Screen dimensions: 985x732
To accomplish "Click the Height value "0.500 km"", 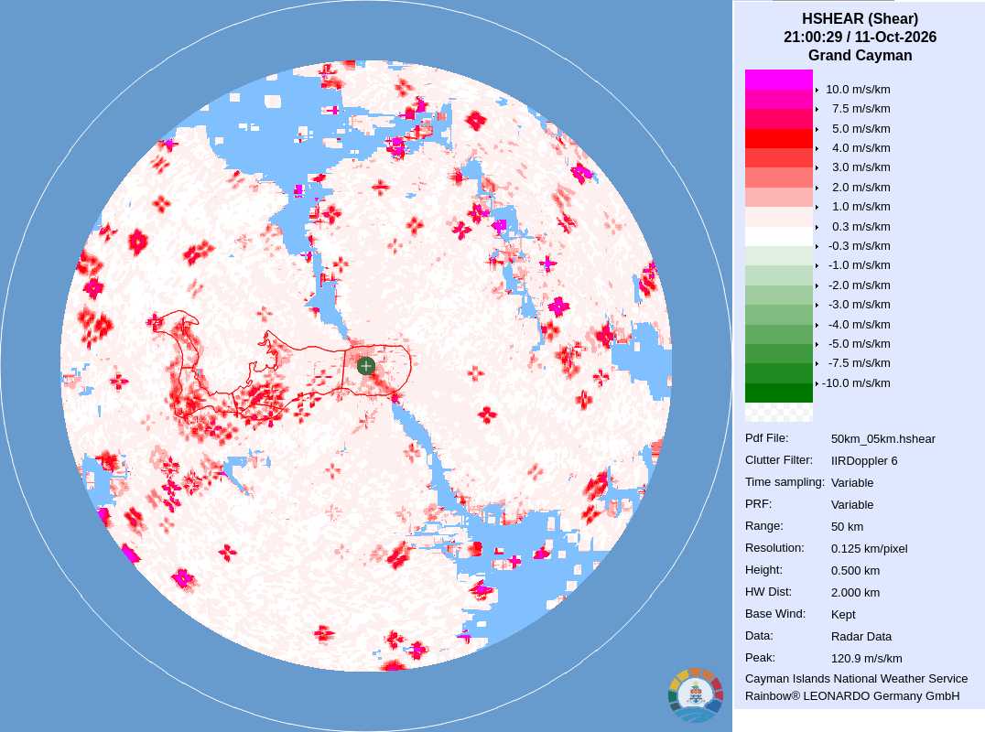I will tap(856, 571).
